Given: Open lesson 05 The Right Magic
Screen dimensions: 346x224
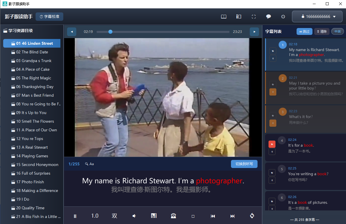Looking at the screenshot, I should point(32,78).
